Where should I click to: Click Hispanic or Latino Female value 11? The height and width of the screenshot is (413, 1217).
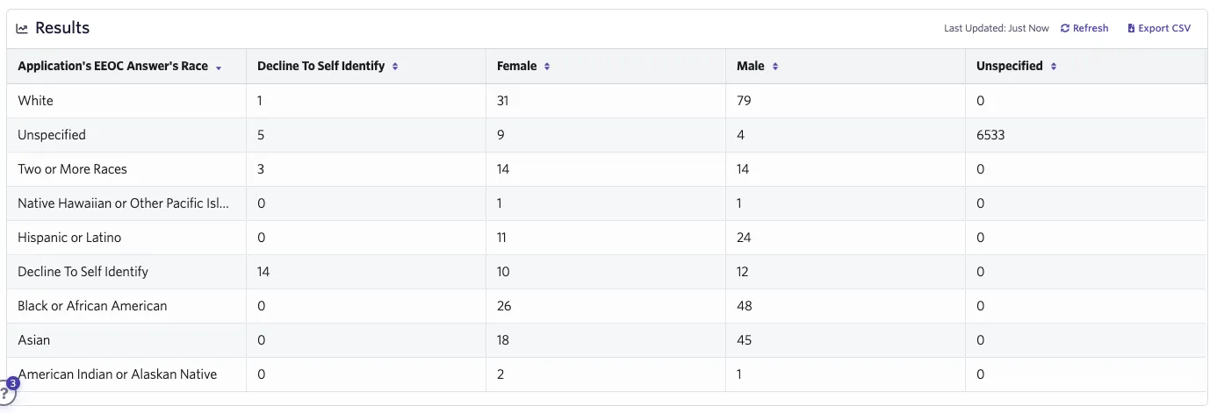502,238
